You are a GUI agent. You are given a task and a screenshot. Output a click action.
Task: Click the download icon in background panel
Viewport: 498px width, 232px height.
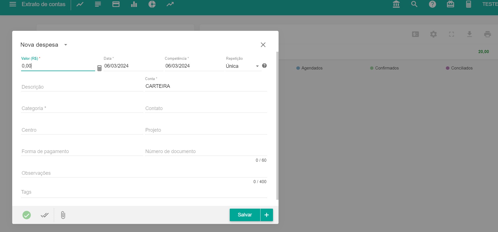point(469,34)
